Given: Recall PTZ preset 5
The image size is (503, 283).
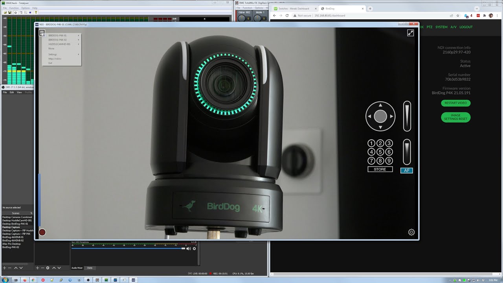Looking at the screenshot, I should tap(380, 152).
